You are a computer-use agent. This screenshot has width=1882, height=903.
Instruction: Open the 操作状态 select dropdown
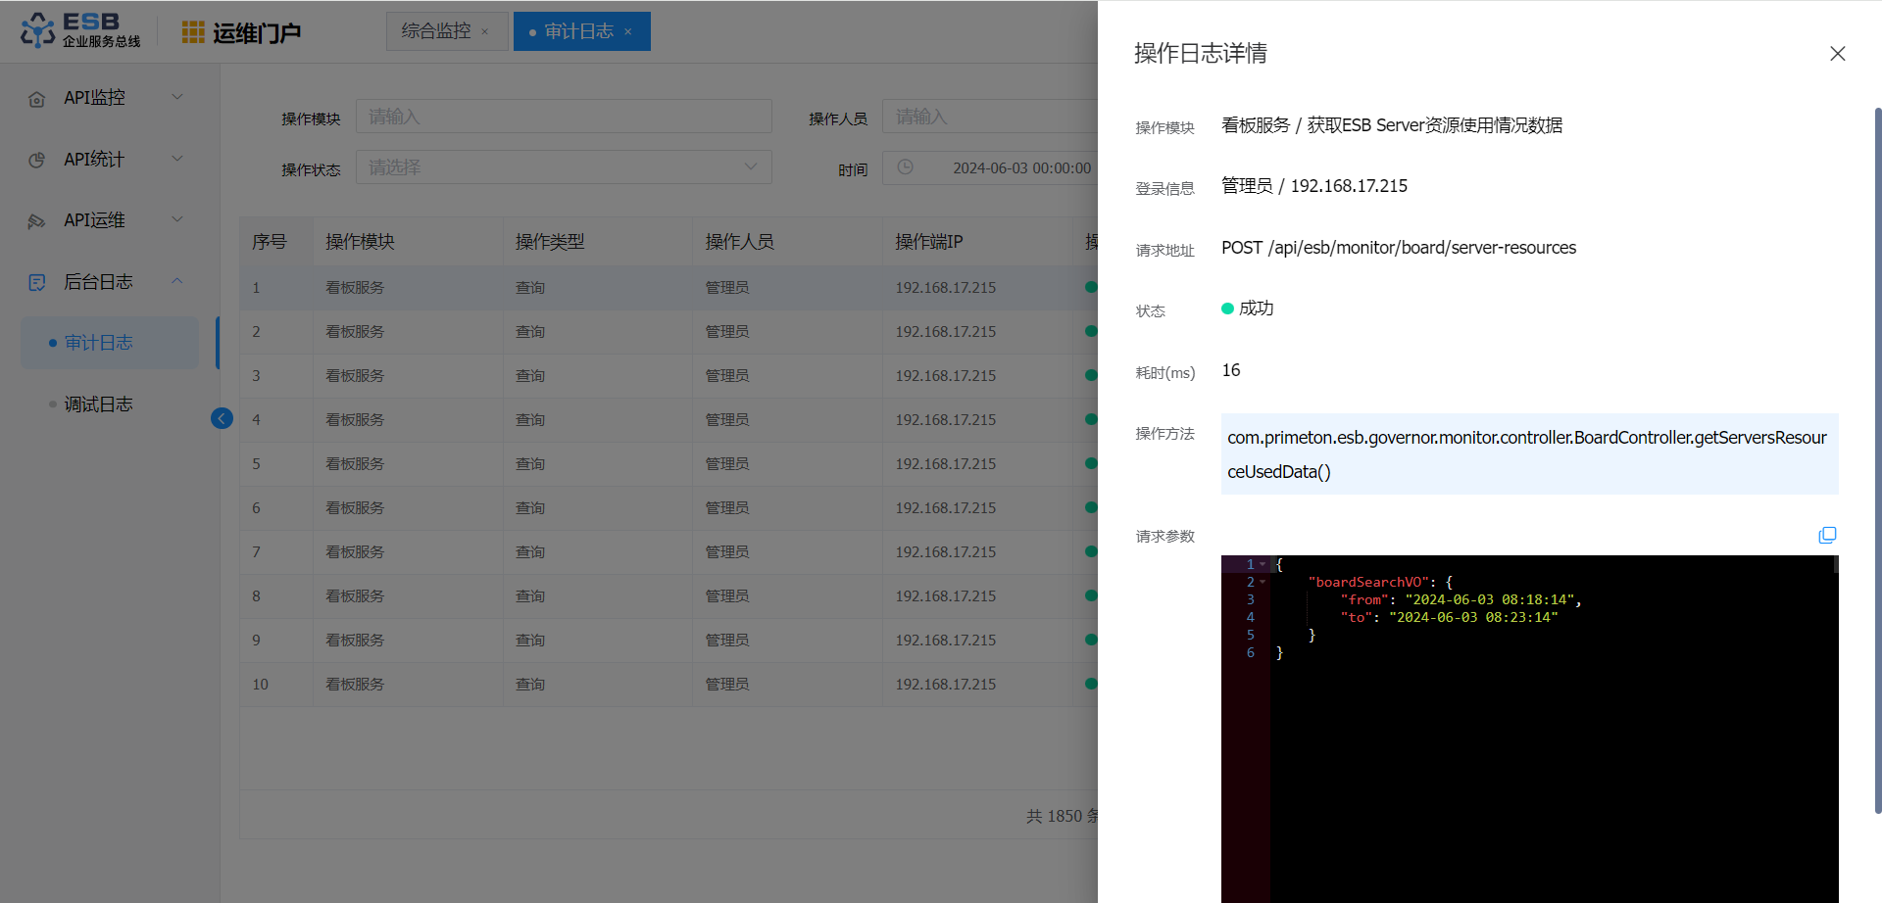pyautogui.click(x=564, y=167)
